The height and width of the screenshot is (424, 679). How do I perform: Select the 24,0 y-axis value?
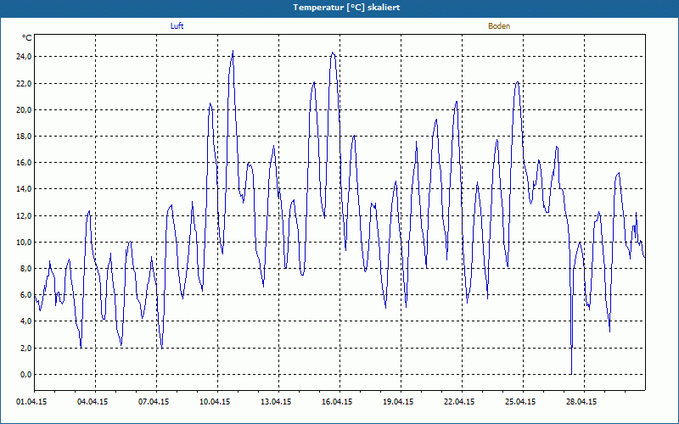click(24, 57)
